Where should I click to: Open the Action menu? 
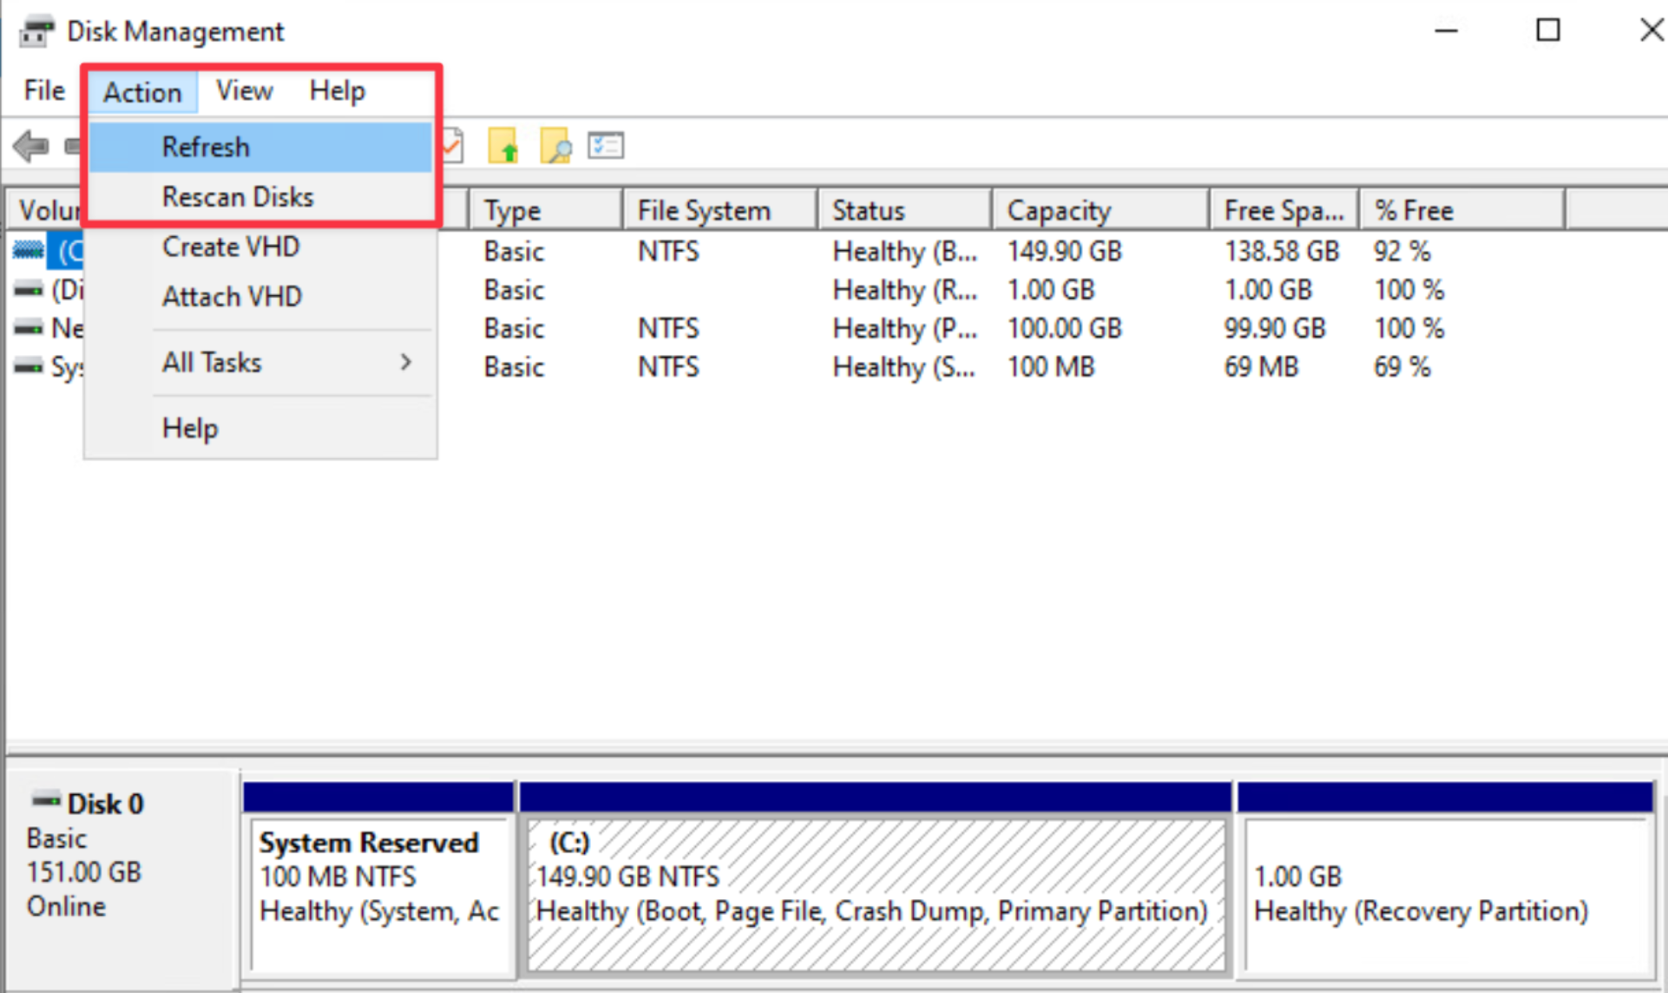pos(142,91)
